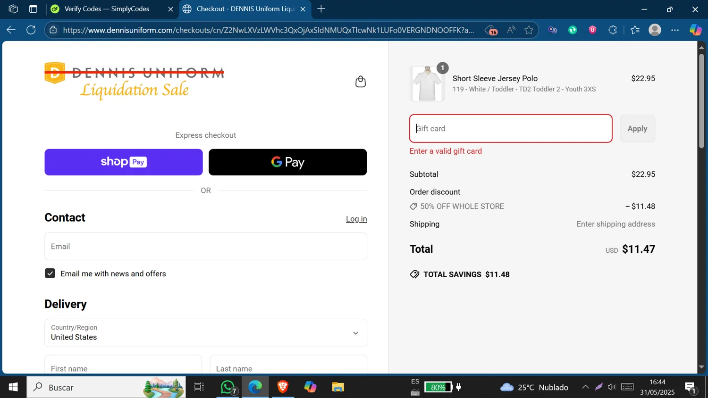The width and height of the screenshot is (708, 398).
Task: Click the taskbar Buscar search box
Action: pos(106,387)
